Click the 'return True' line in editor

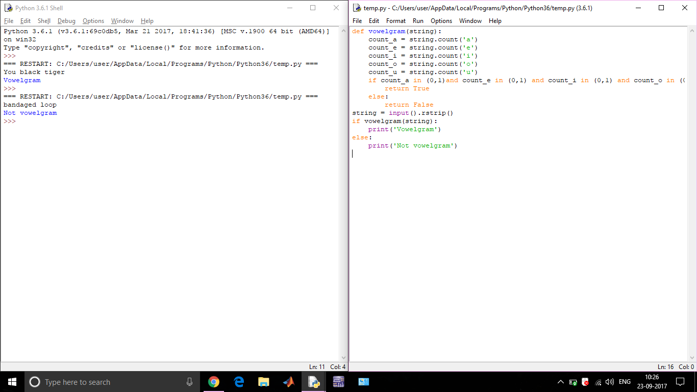click(407, 88)
